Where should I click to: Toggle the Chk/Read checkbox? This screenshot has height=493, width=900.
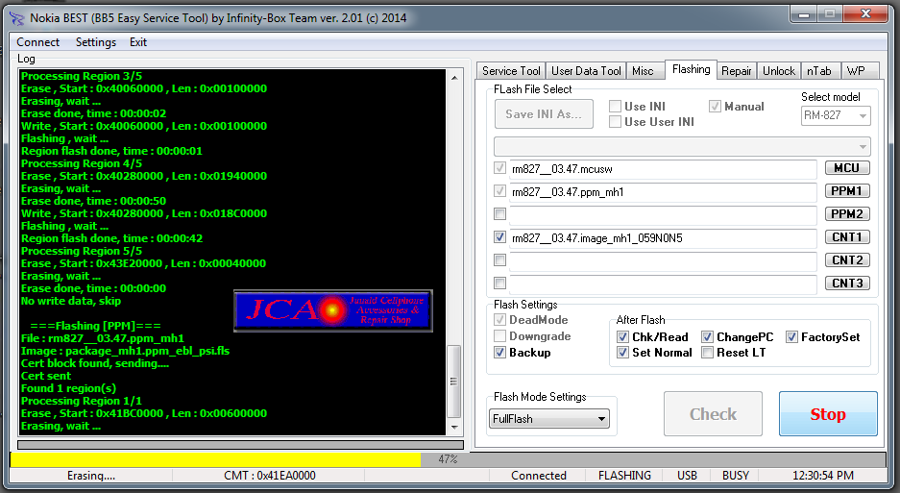point(622,337)
